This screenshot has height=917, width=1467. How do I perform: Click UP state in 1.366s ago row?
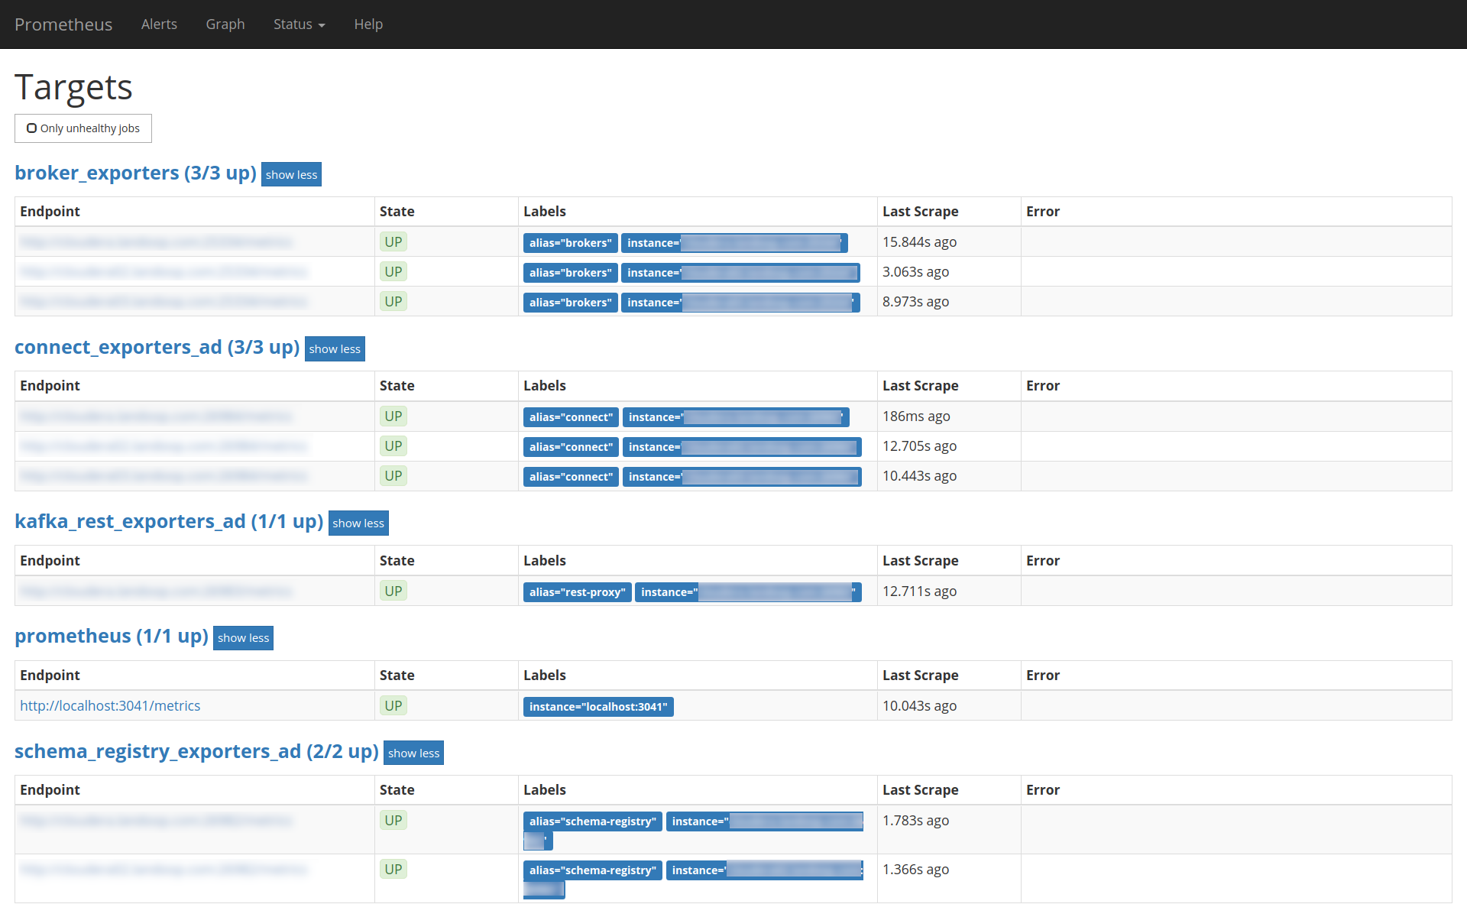click(x=393, y=870)
